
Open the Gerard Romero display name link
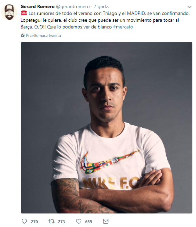[38, 6]
